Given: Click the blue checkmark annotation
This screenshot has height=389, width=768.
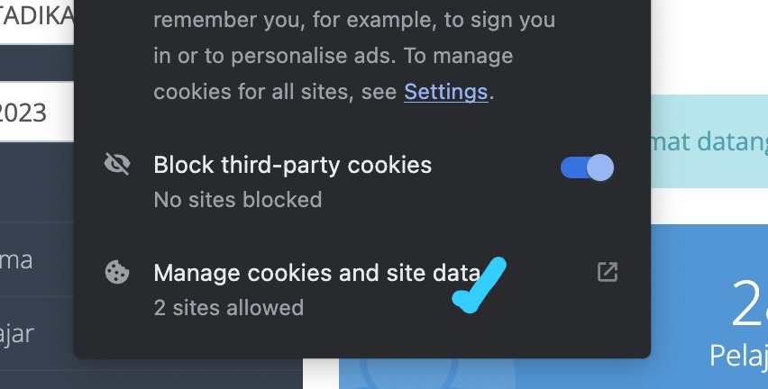Looking at the screenshot, I should [479, 285].
